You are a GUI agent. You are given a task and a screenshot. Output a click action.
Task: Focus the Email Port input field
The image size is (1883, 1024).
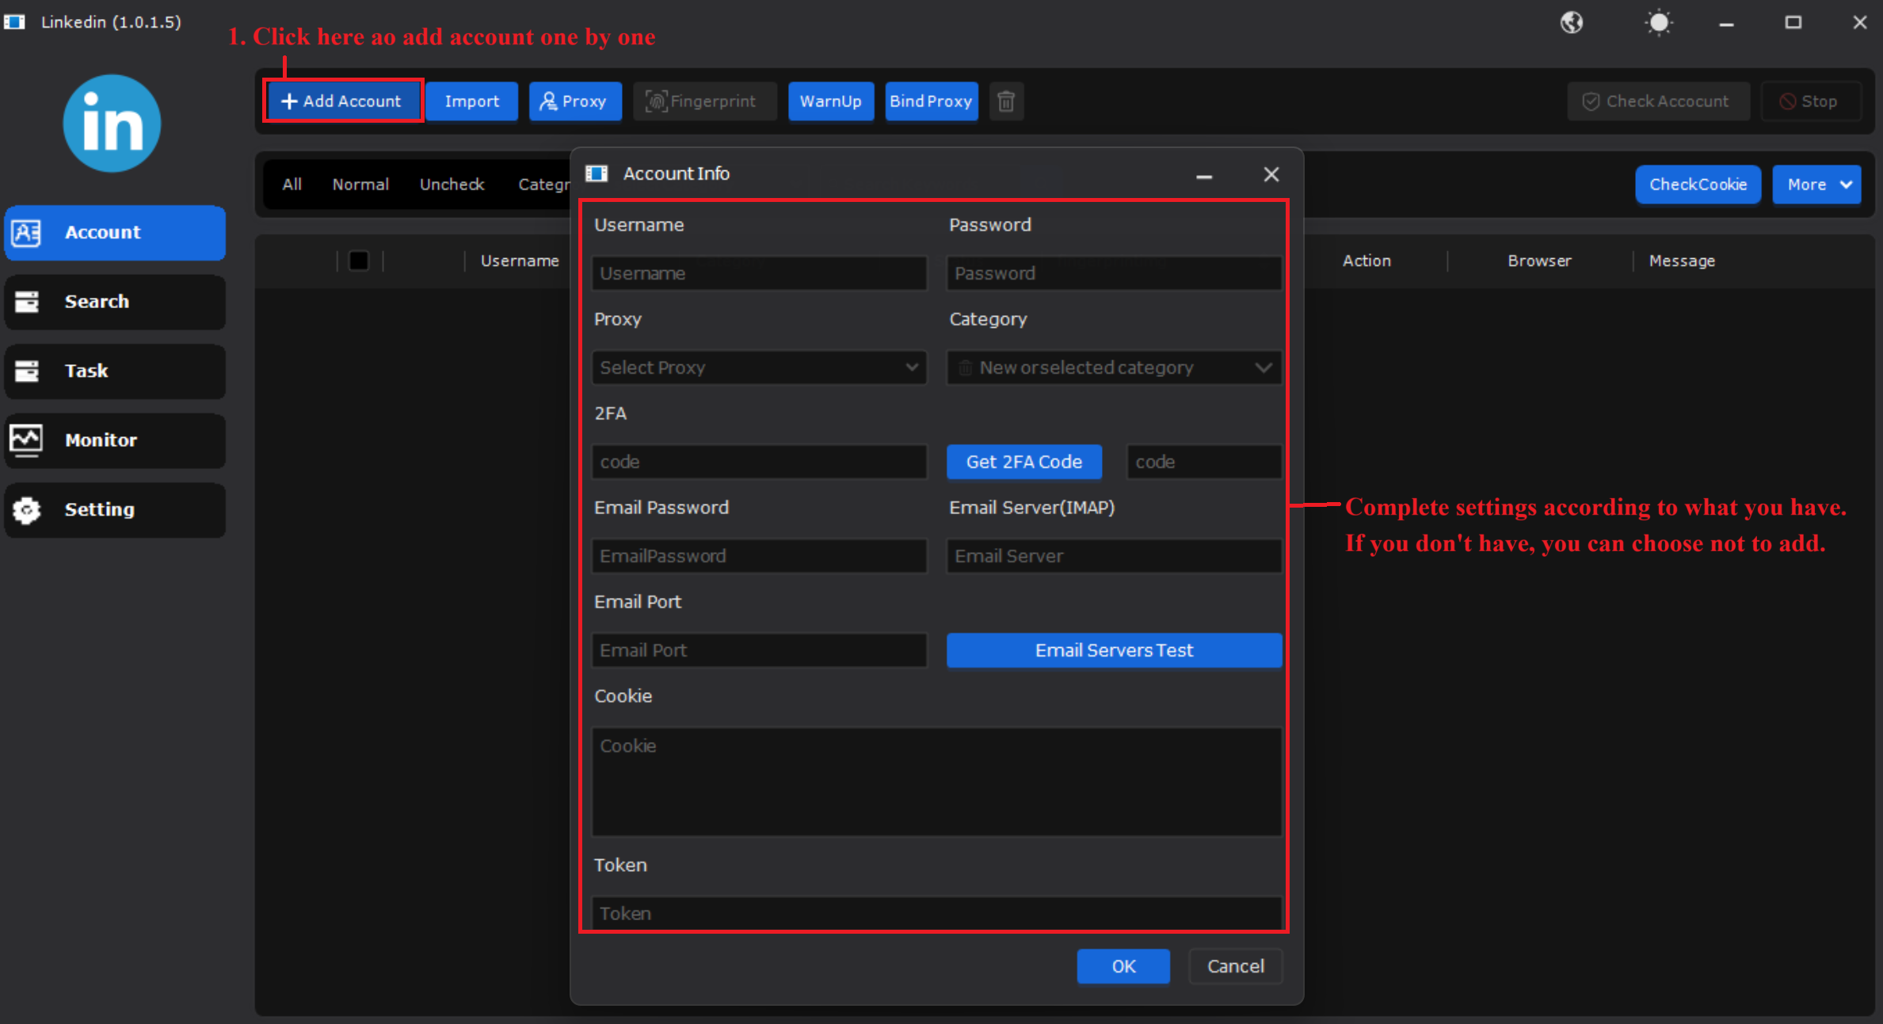(x=759, y=650)
